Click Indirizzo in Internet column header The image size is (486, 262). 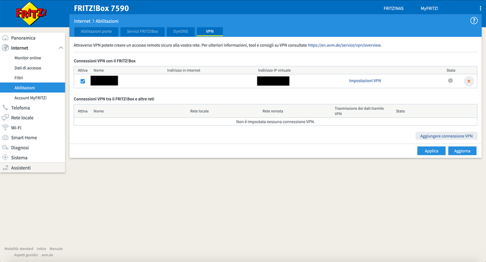tap(184, 70)
